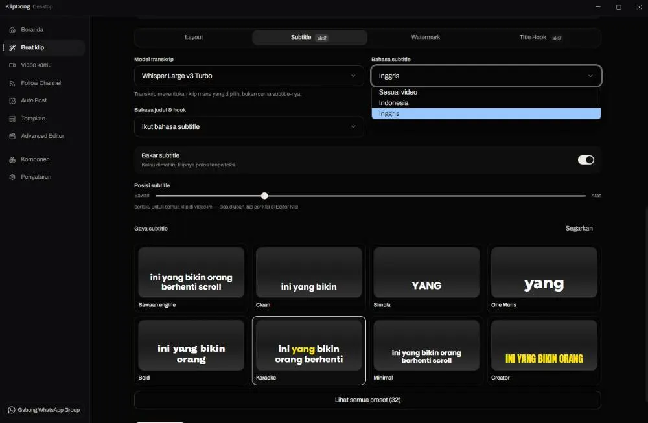The height and width of the screenshot is (423, 648).
Task: Select the Karaoke subtitle style
Action: pyautogui.click(x=308, y=350)
